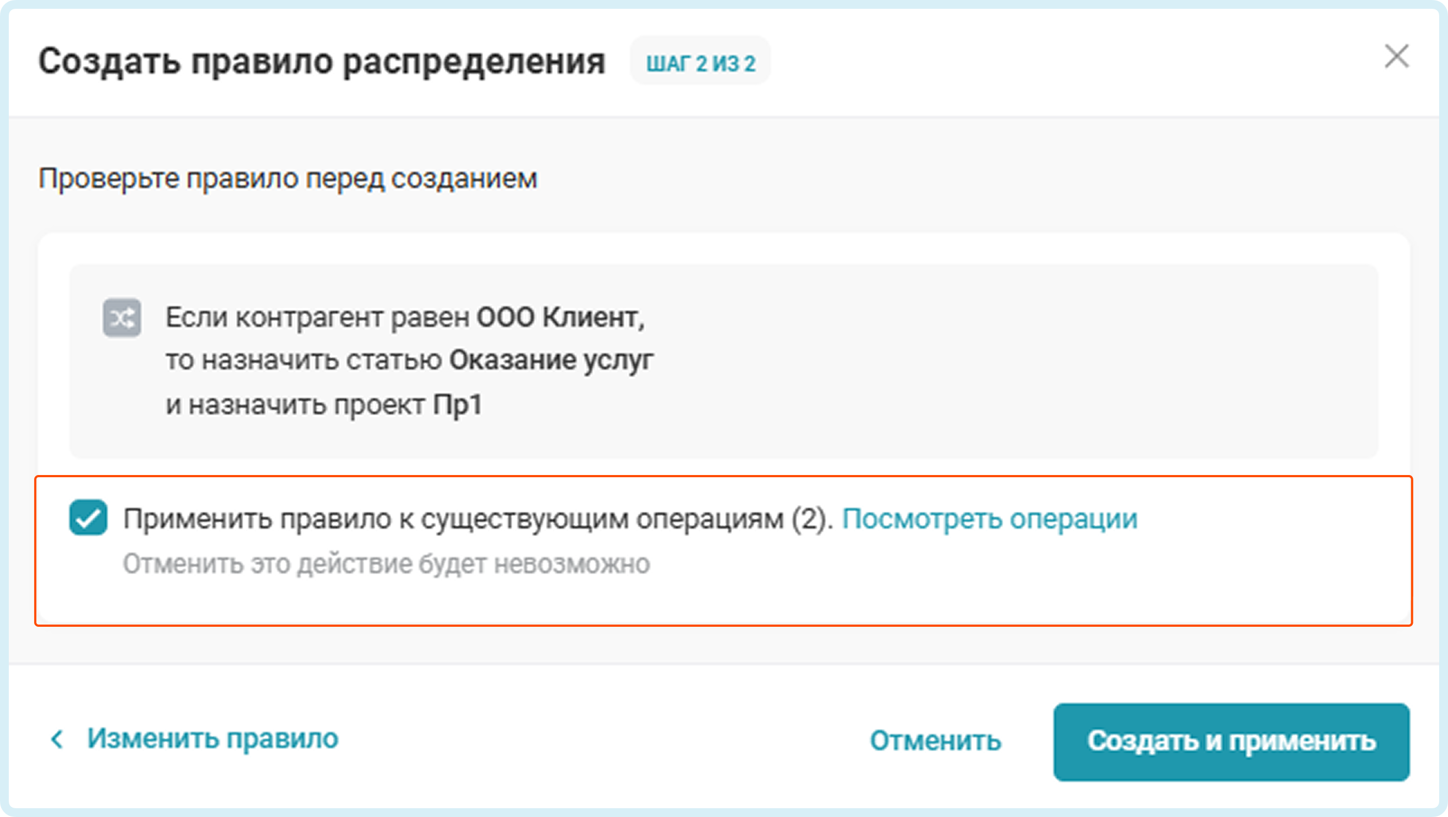Select the ООО Клиент counterparty name

click(560, 317)
